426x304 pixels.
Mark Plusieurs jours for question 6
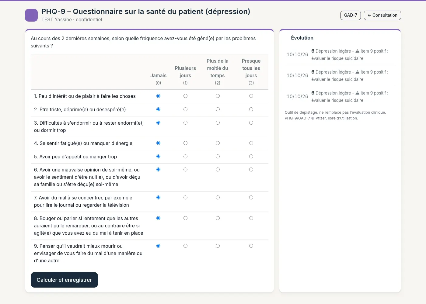185,170
